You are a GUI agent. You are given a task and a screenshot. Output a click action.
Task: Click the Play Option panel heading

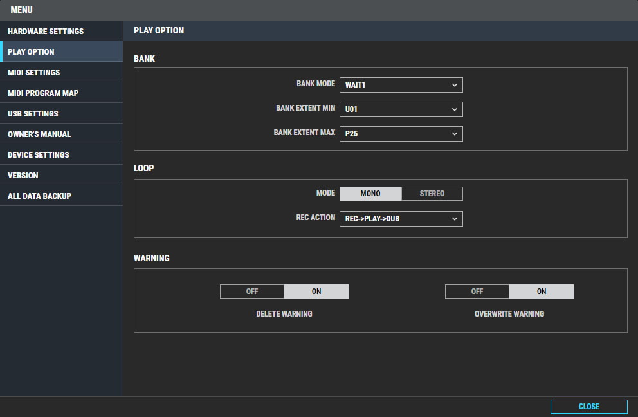point(159,30)
